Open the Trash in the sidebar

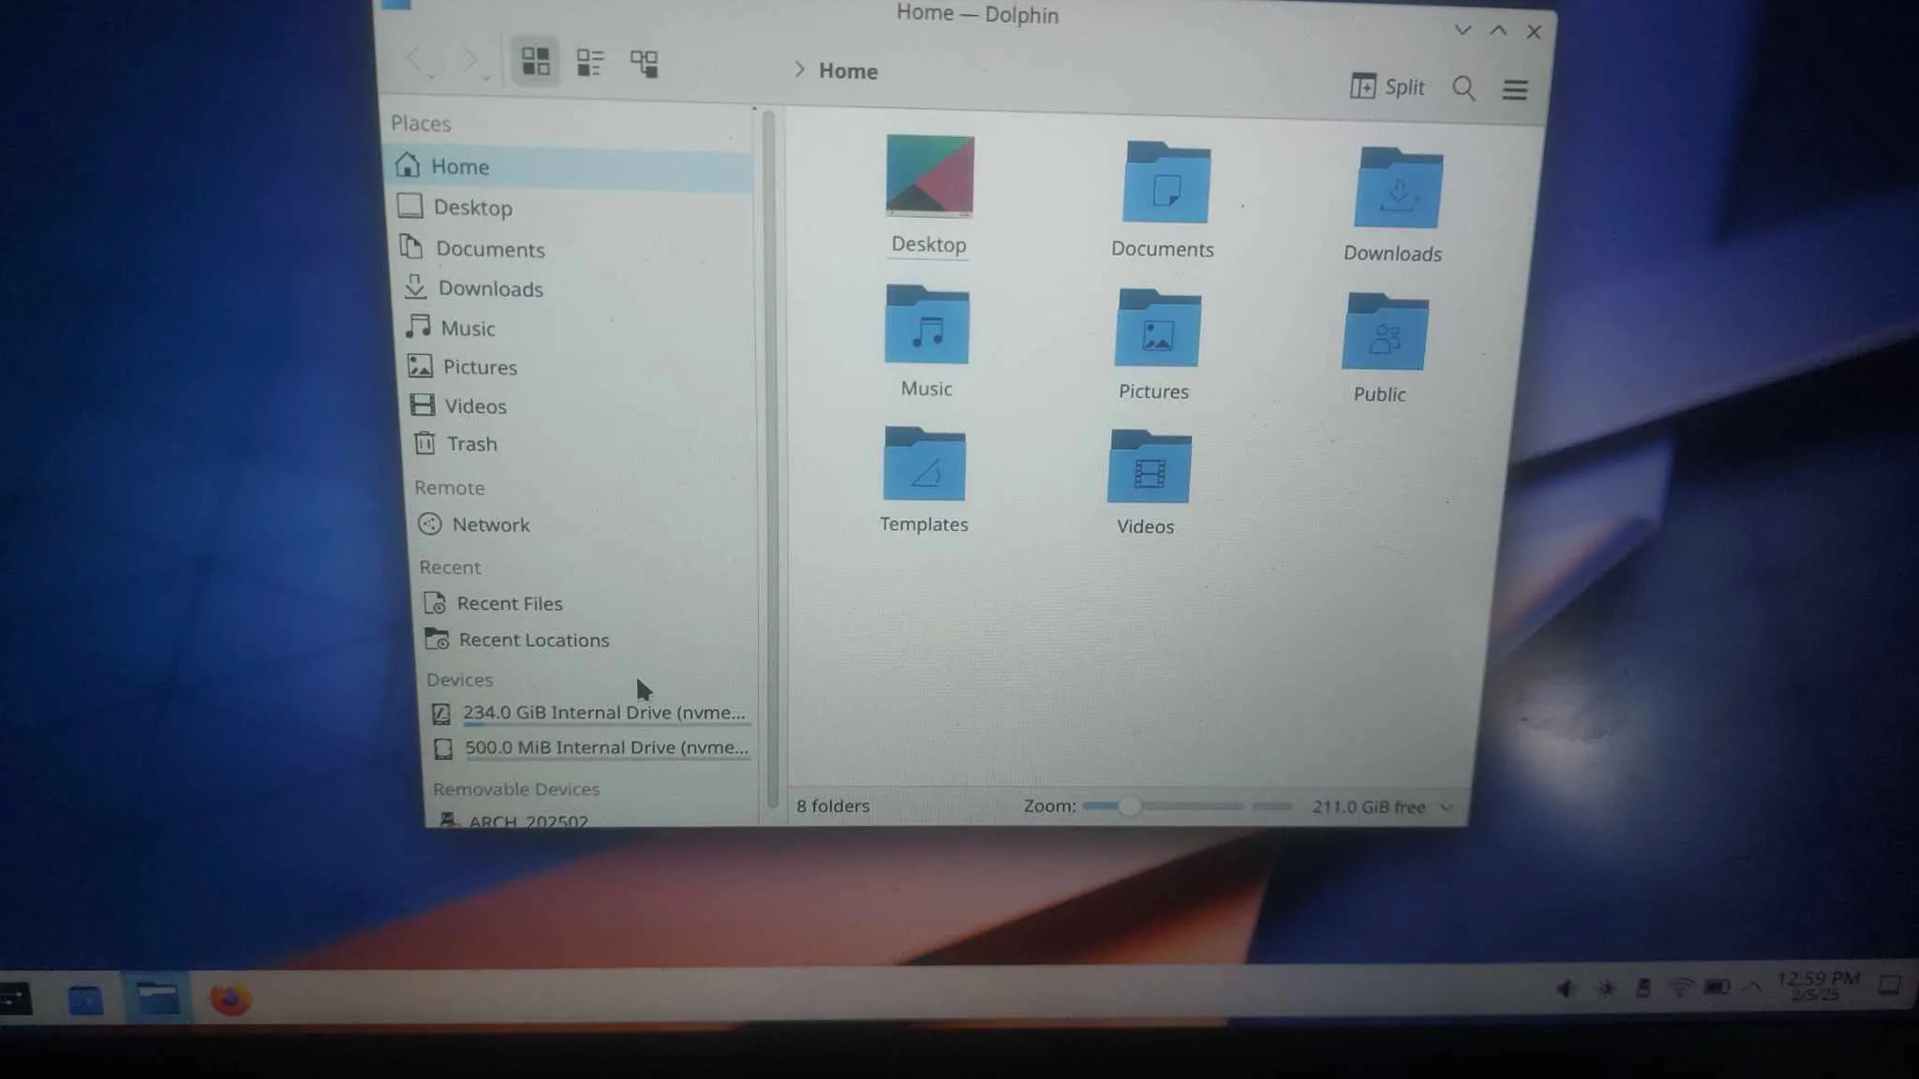click(472, 444)
